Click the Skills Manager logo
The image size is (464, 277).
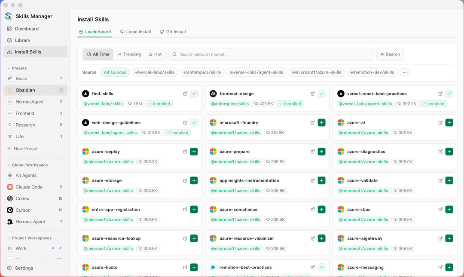pyautogui.click(x=8, y=16)
